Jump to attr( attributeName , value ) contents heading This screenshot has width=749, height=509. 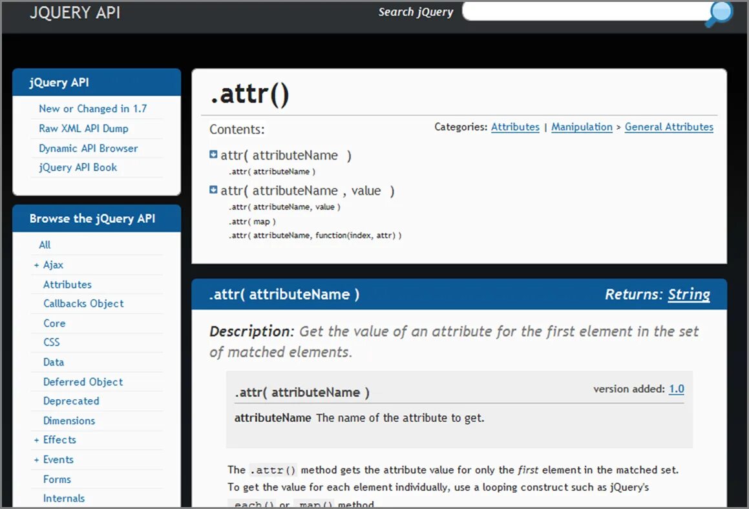(x=307, y=191)
